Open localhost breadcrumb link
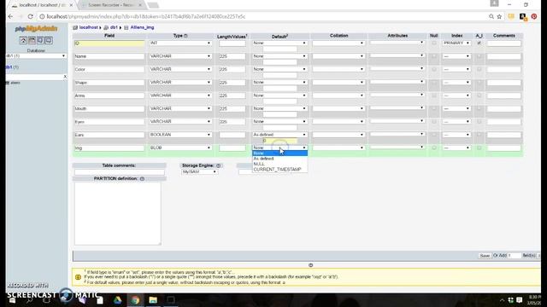The height and width of the screenshot is (307, 547). coord(88,27)
